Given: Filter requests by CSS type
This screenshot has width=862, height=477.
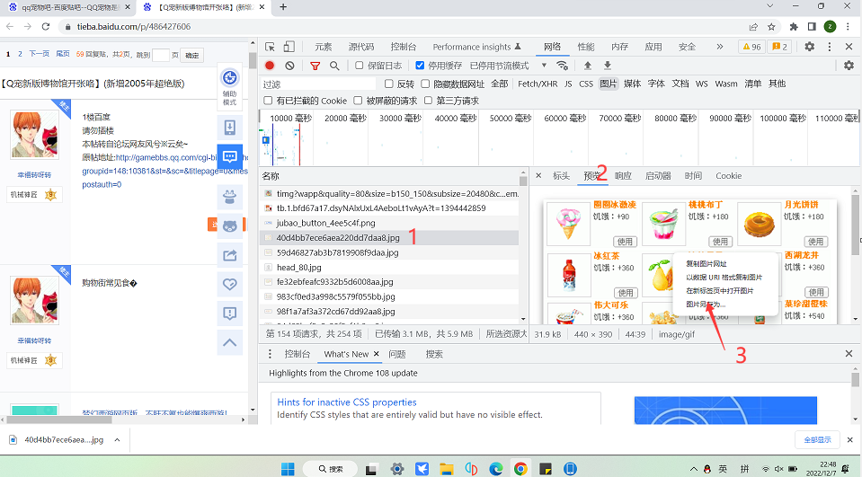Looking at the screenshot, I should (586, 84).
